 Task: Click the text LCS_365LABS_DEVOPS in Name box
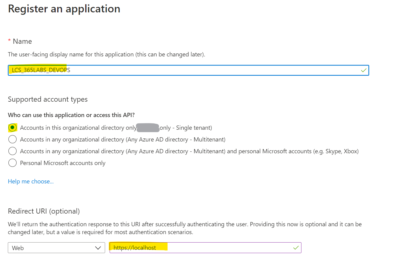[41, 70]
